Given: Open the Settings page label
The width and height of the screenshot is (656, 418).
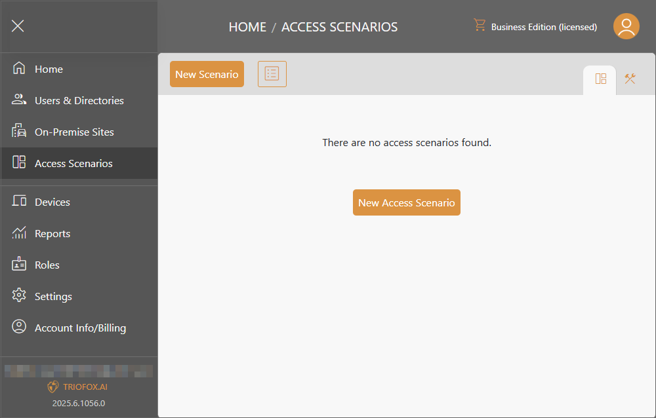Looking at the screenshot, I should [x=53, y=297].
